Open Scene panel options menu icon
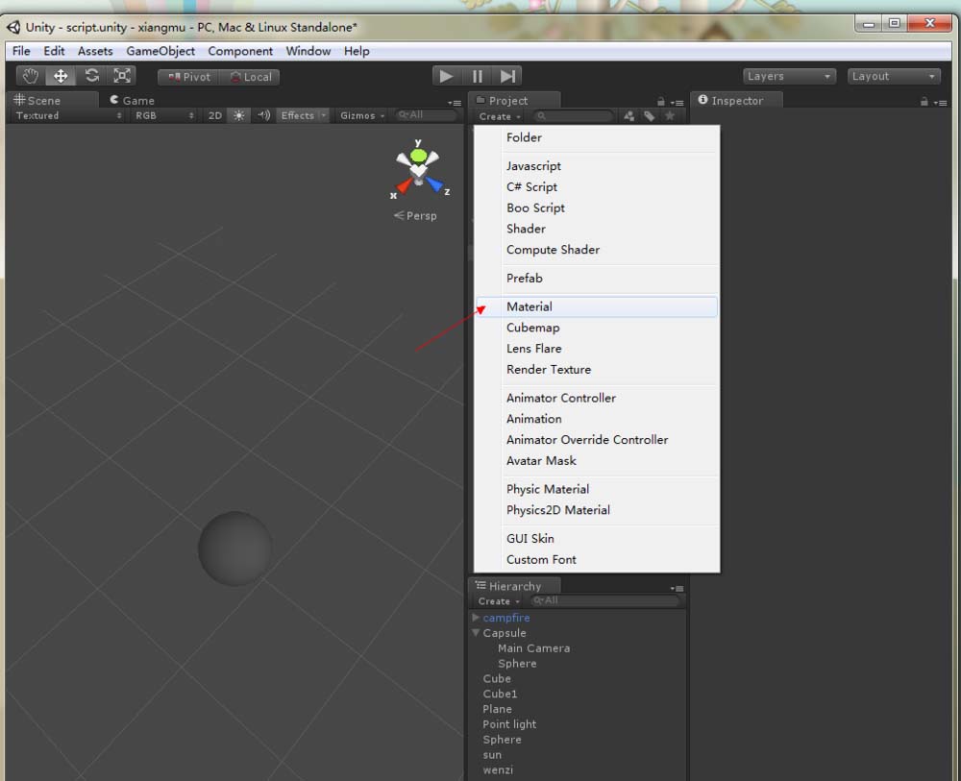961x781 pixels. [x=455, y=103]
